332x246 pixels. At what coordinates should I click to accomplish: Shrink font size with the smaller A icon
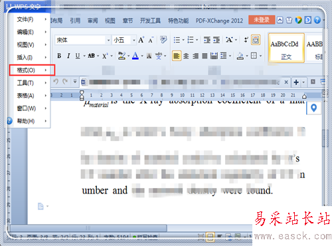(x=151, y=40)
